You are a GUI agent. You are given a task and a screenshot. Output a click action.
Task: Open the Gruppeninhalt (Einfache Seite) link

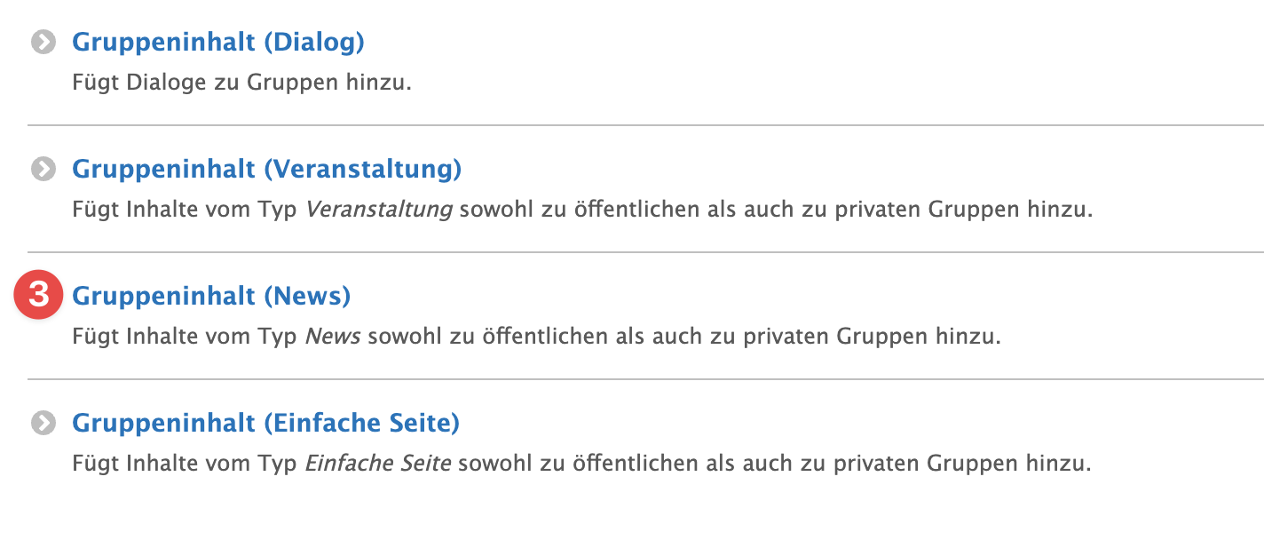[265, 423]
